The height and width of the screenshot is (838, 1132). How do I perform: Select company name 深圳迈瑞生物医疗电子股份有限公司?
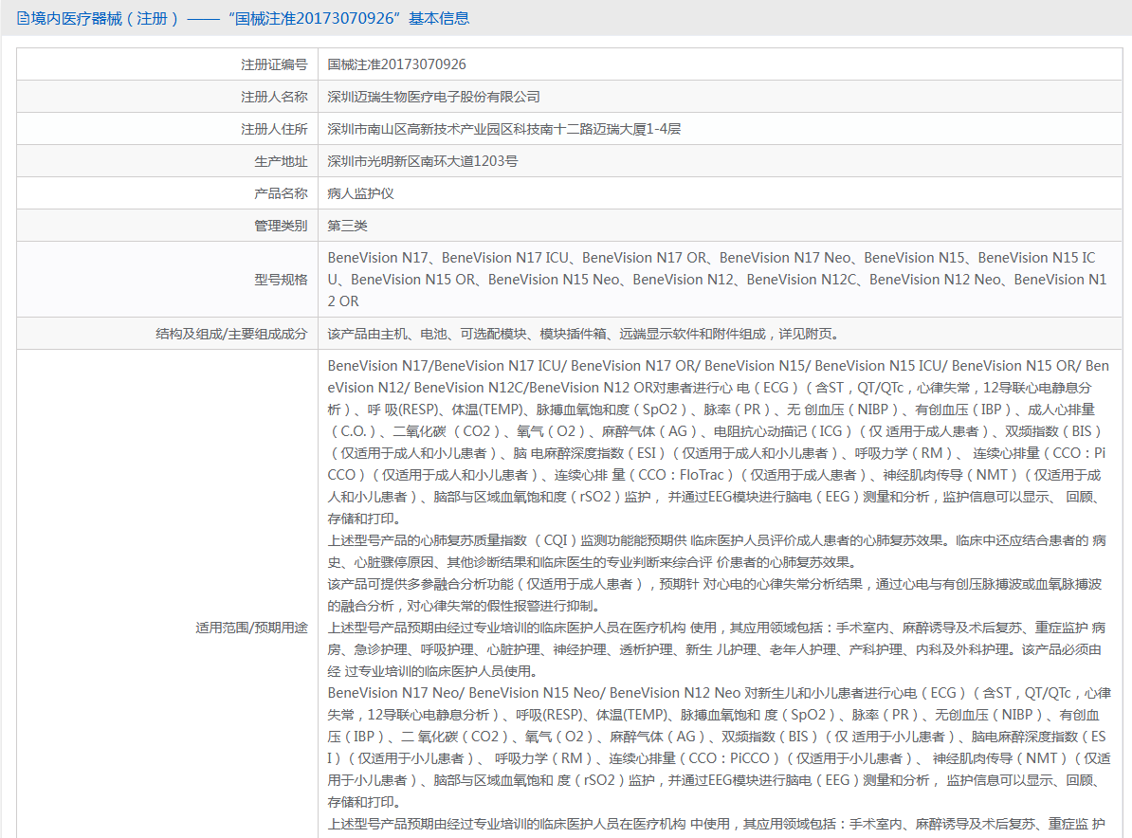pos(433,97)
